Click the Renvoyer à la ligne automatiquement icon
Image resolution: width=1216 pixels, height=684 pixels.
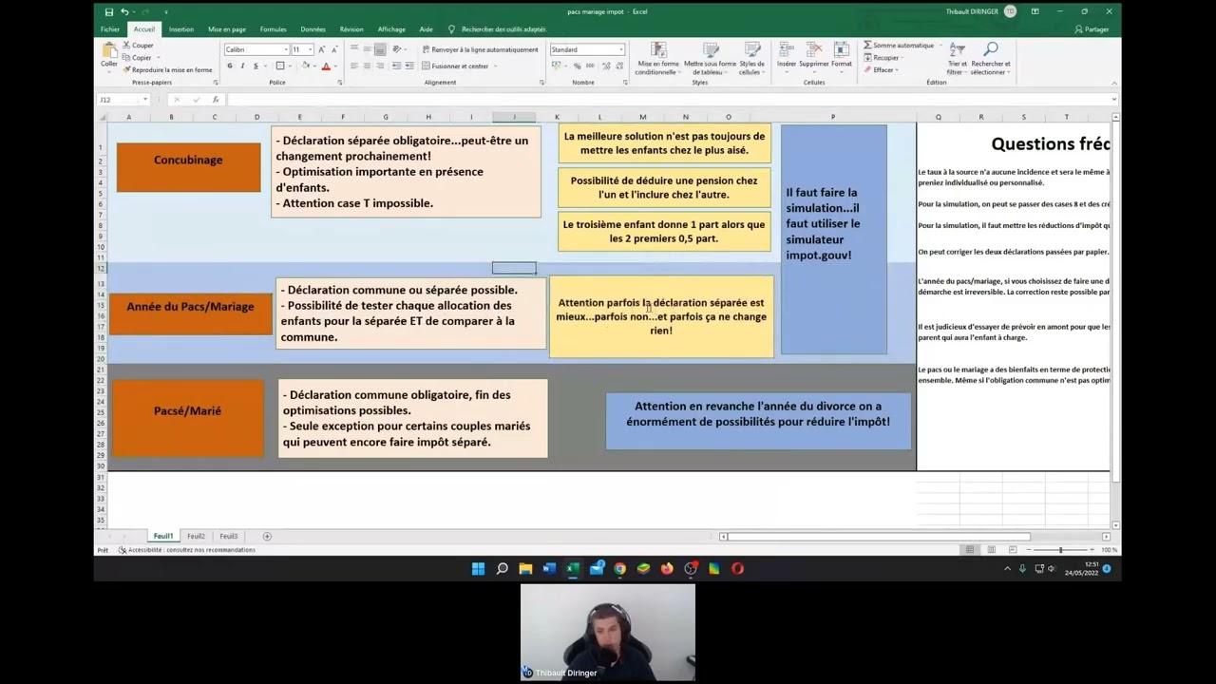[425, 47]
